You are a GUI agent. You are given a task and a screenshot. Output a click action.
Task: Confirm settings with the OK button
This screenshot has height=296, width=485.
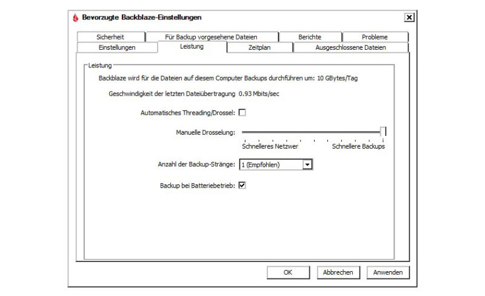pyautogui.click(x=288, y=272)
